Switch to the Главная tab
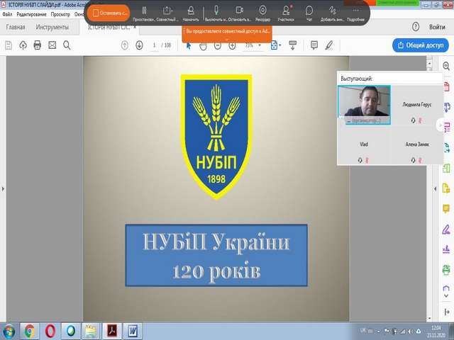Viewport: 454px width, 340px height. [16, 27]
